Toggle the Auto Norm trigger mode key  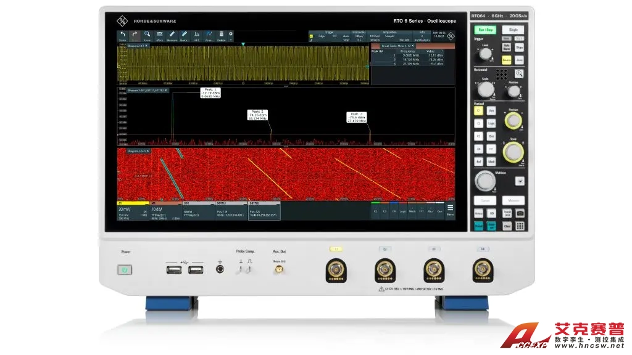point(507,47)
